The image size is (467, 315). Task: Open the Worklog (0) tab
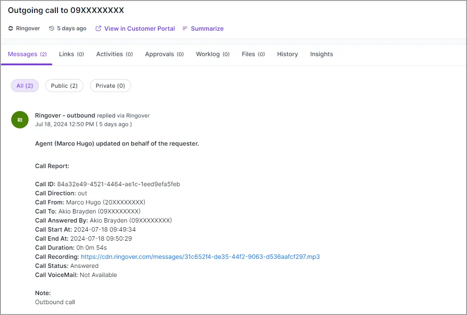[x=213, y=54]
